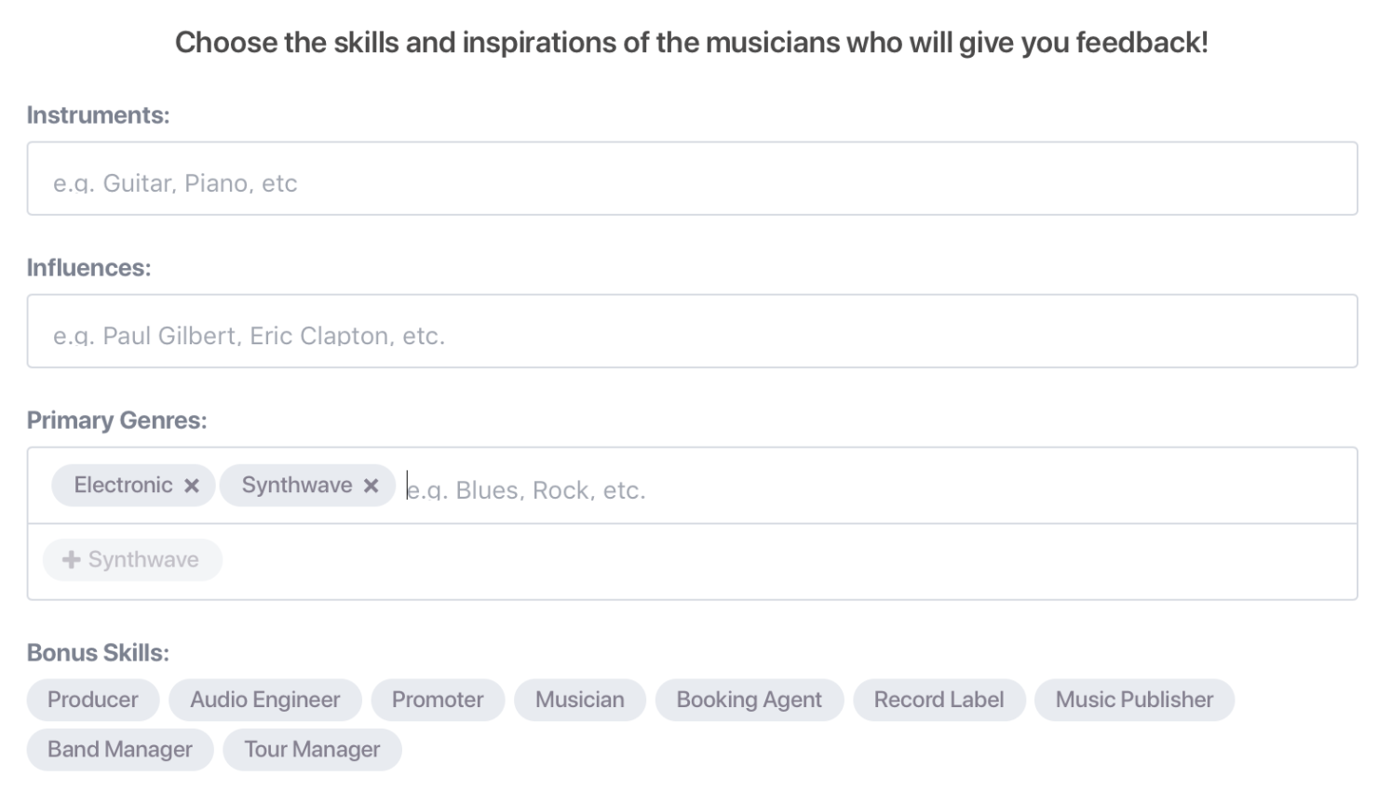
Task: Select the Audio Engineer skill chip
Action: (264, 700)
